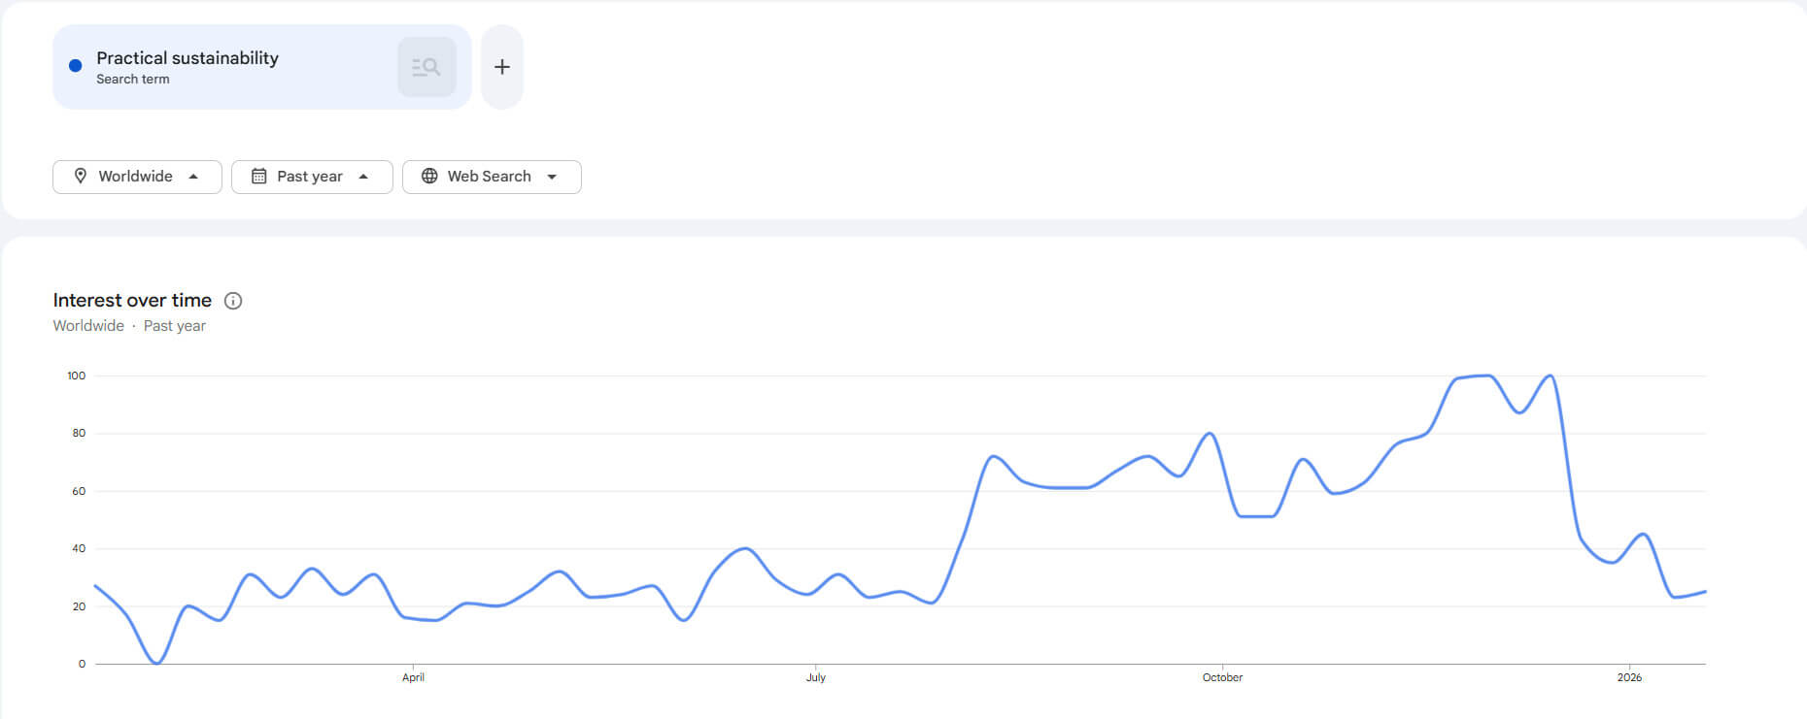Click the Past year label text
1807x719 pixels.
pyautogui.click(x=310, y=176)
